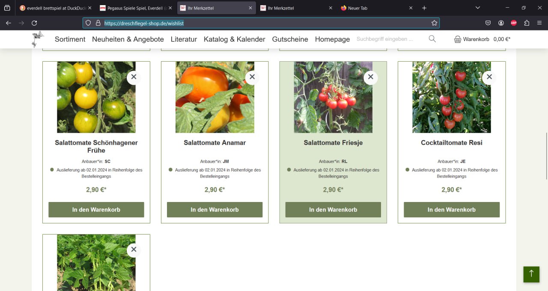Remove Salattomate Anamar from wishlist
Viewport: 548px width, 291px height.
(x=252, y=77)
